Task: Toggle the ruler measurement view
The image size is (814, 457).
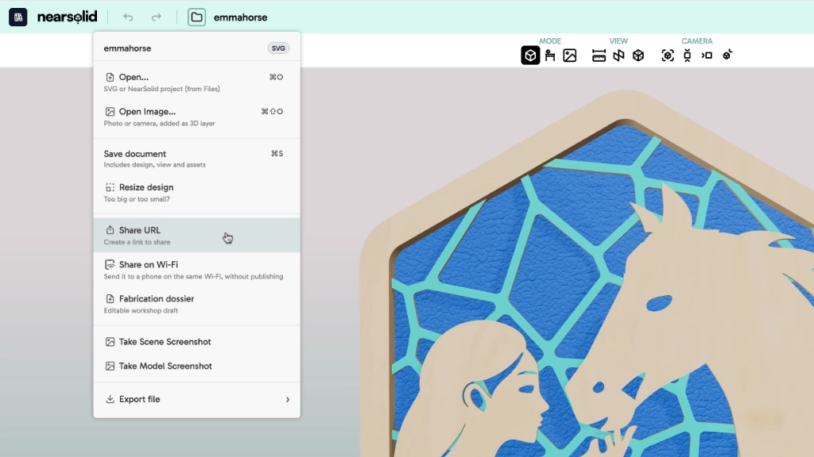Action: [599, 56]
